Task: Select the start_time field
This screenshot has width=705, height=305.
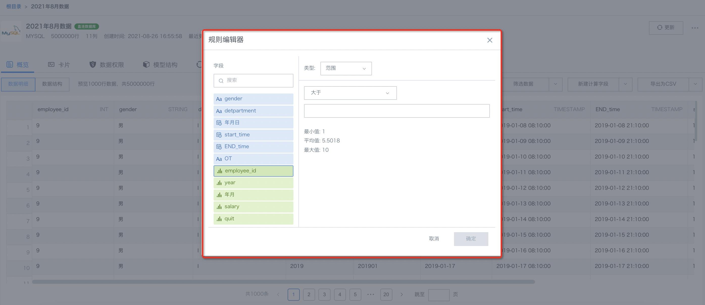Action: pos(253,135)
